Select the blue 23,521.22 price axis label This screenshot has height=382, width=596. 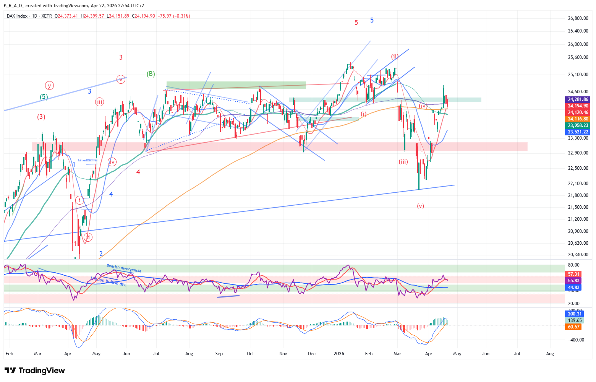coord(578,132)
